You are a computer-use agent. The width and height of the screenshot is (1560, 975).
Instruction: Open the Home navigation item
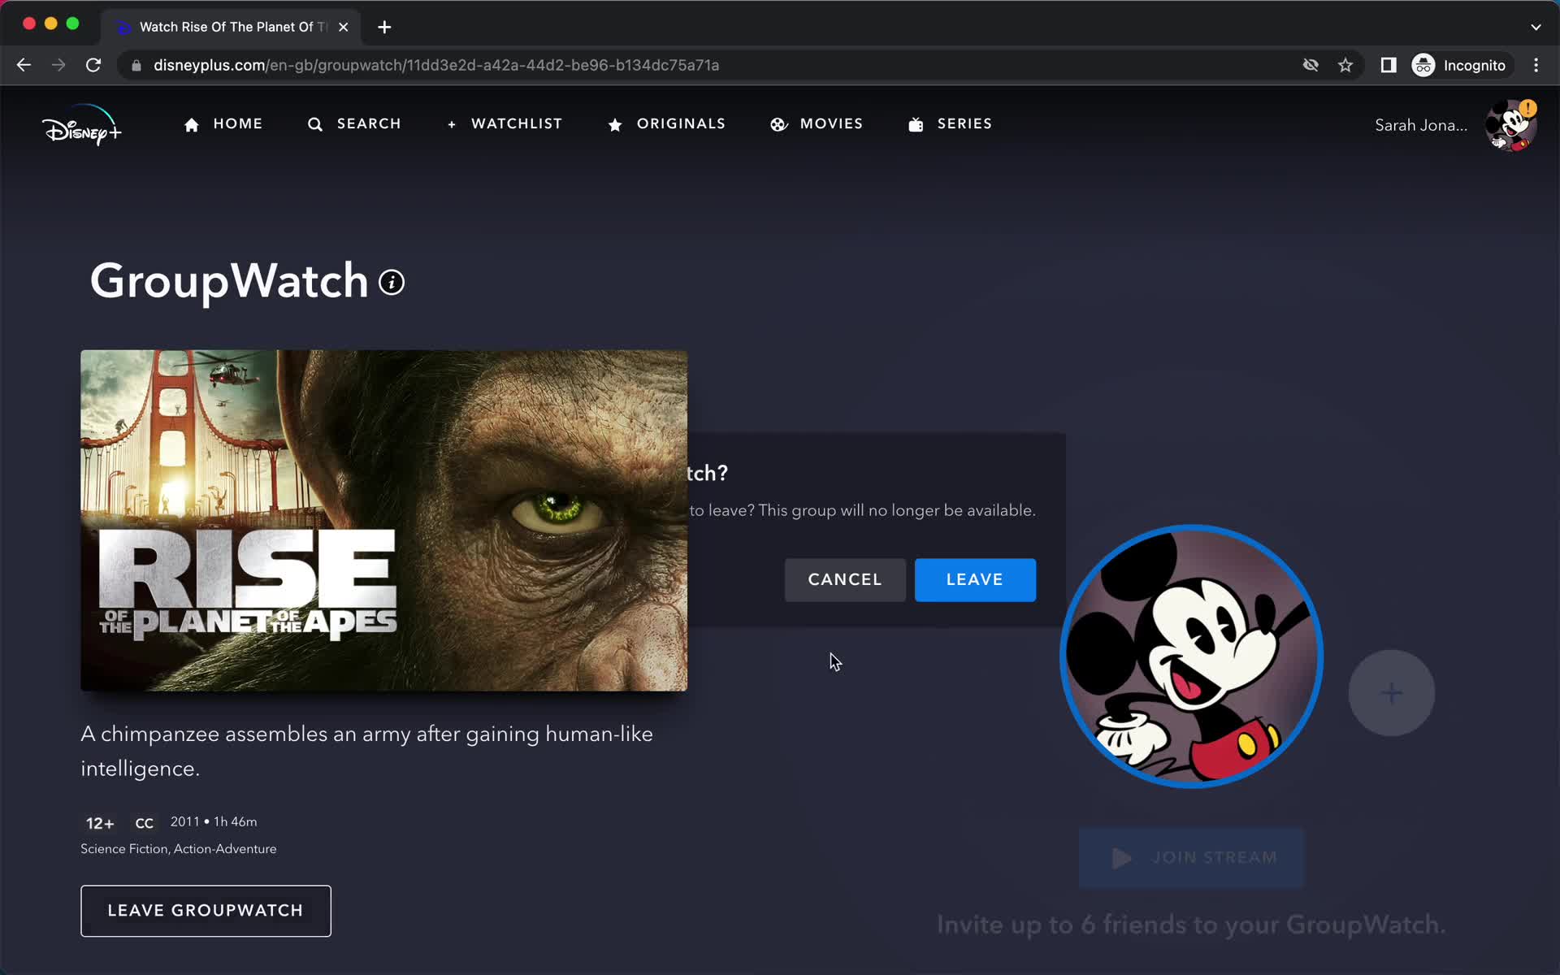(x=223, y=124)
